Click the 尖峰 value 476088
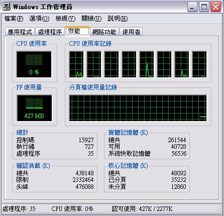This screenshot has width=224, height=216. pos(84,187)
